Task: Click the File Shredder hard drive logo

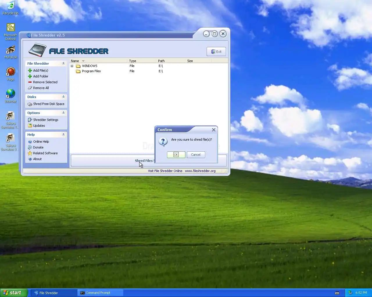Action: point(37,50)
